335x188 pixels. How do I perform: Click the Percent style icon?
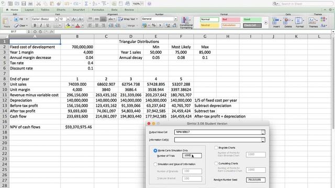coord(153,26)
